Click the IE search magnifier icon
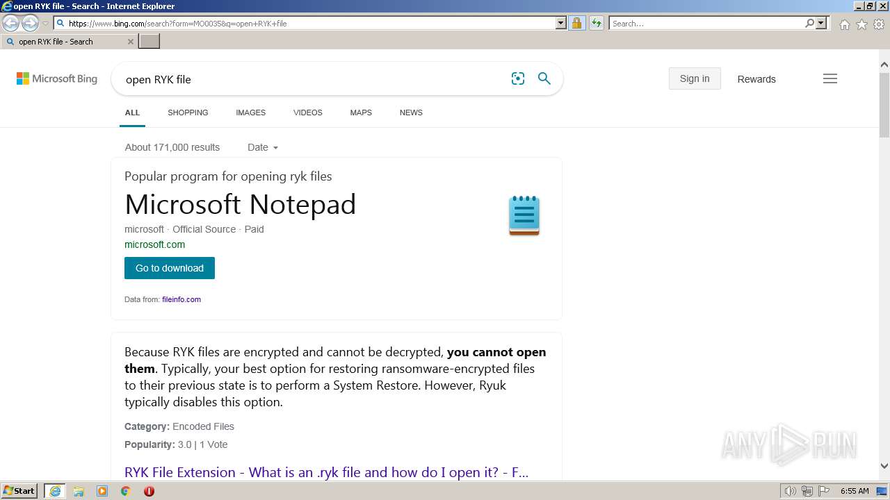This screenshot has height=500, width=890. coord(809,24)
